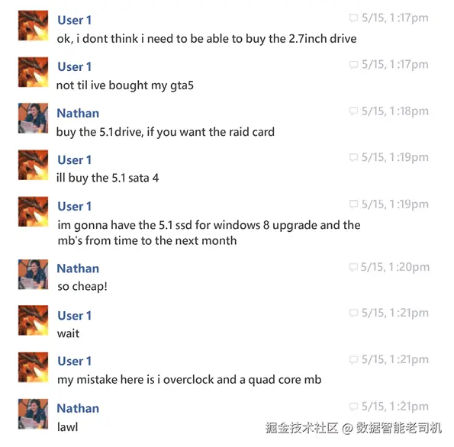Click comment bubble on the 'lawl' message
The height and width of the screenshot is (447, 454).
(353, 407)
